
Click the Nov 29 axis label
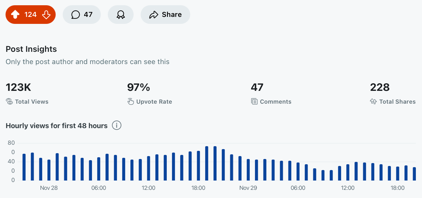248,188
